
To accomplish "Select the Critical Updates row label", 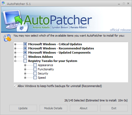I will (55, 44).
